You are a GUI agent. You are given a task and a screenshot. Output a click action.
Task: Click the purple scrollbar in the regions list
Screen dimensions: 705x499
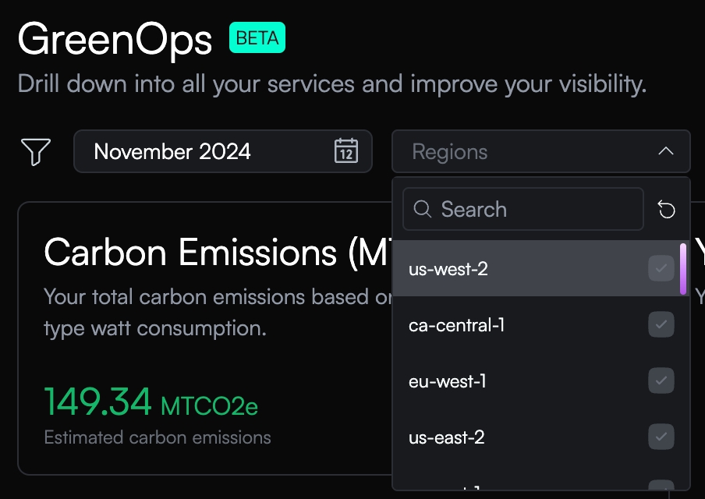pyautogui.click(x=683, y=269)
